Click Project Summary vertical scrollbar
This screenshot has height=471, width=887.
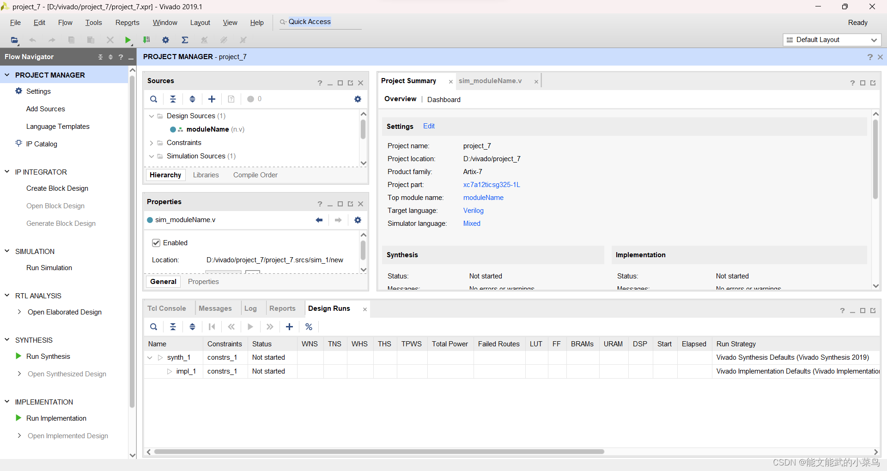point(875,159)
